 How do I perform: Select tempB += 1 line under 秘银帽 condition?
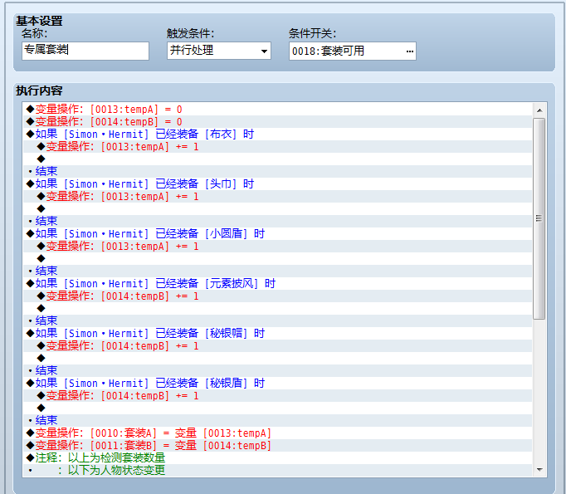pos(277,346)
